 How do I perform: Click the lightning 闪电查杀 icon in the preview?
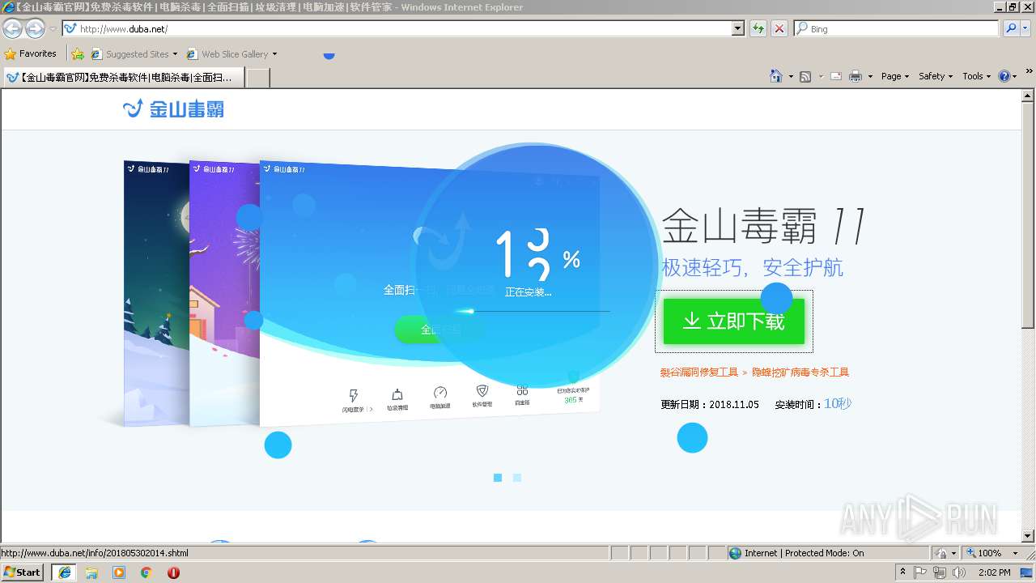pos(353,395)
